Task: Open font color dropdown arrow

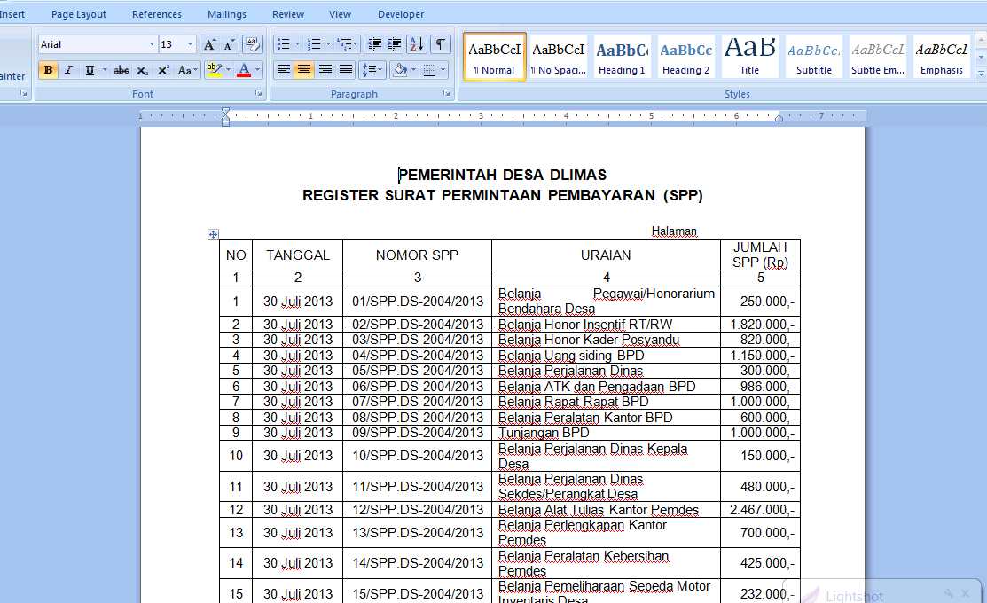Action: tap(257, 70)
